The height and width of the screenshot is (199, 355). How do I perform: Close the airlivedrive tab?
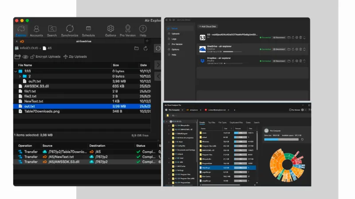pos(17,42)
